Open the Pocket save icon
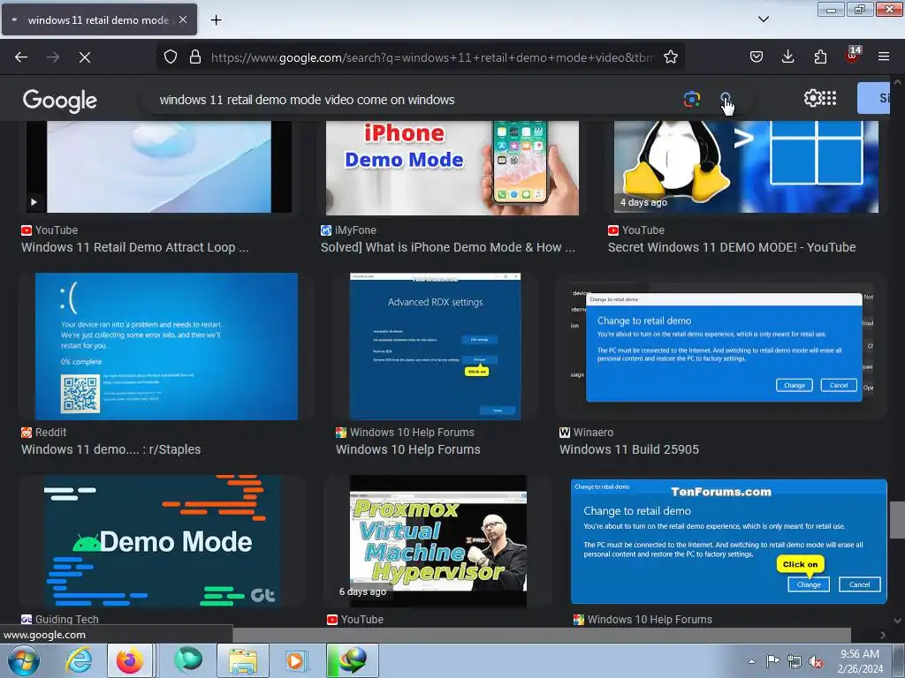 click(757, 56)
